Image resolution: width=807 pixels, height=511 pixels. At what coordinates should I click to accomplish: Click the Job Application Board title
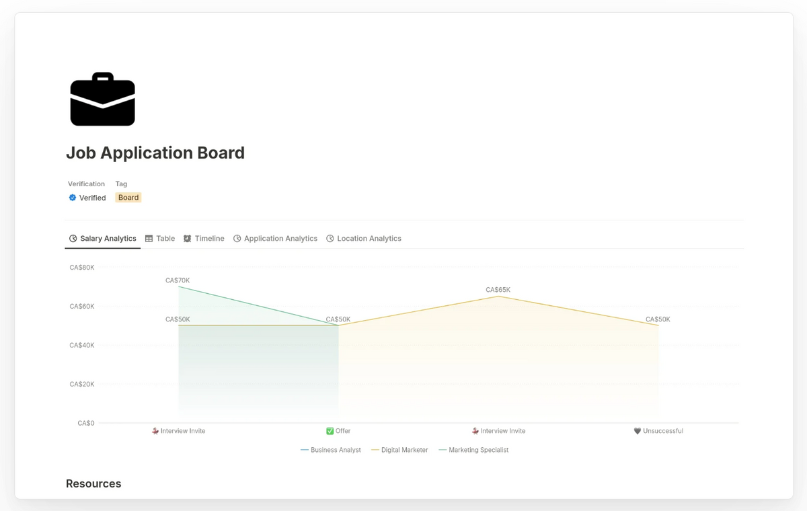pos(155,153)
